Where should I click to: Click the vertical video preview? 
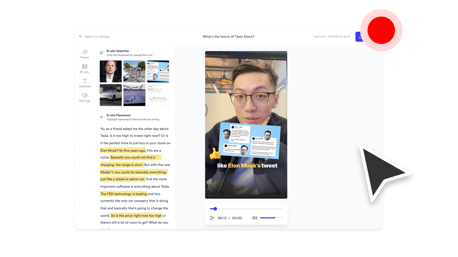246,125
